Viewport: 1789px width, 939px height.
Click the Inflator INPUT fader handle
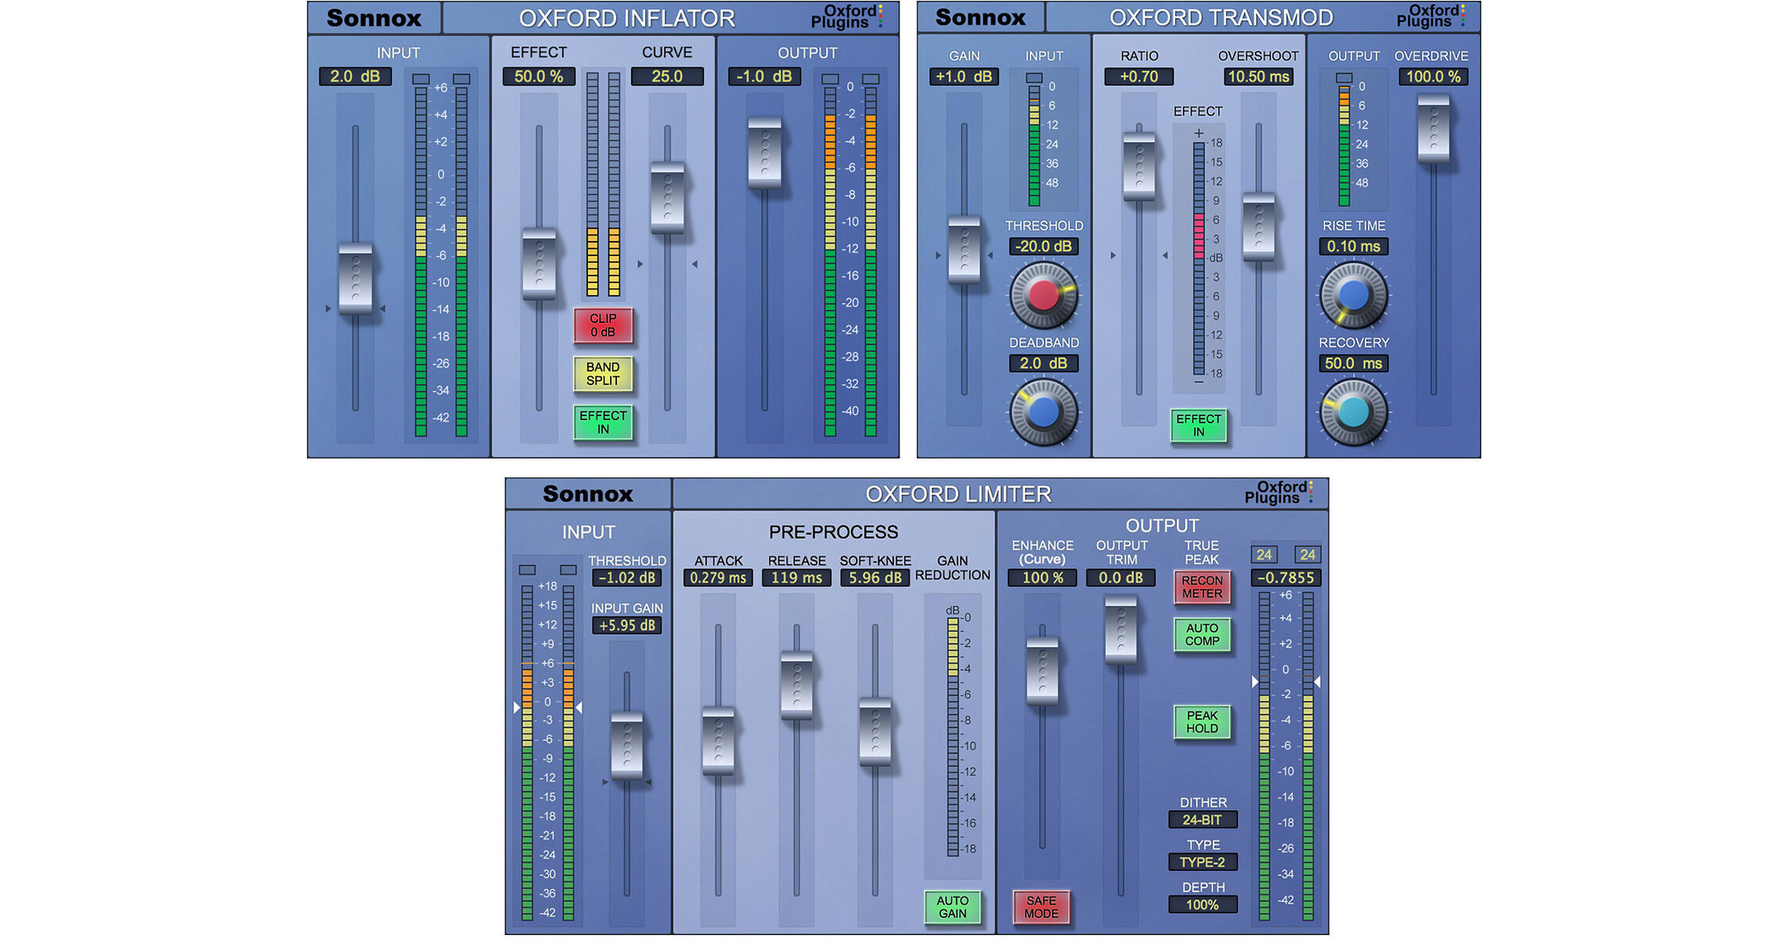tap(355, 279)
